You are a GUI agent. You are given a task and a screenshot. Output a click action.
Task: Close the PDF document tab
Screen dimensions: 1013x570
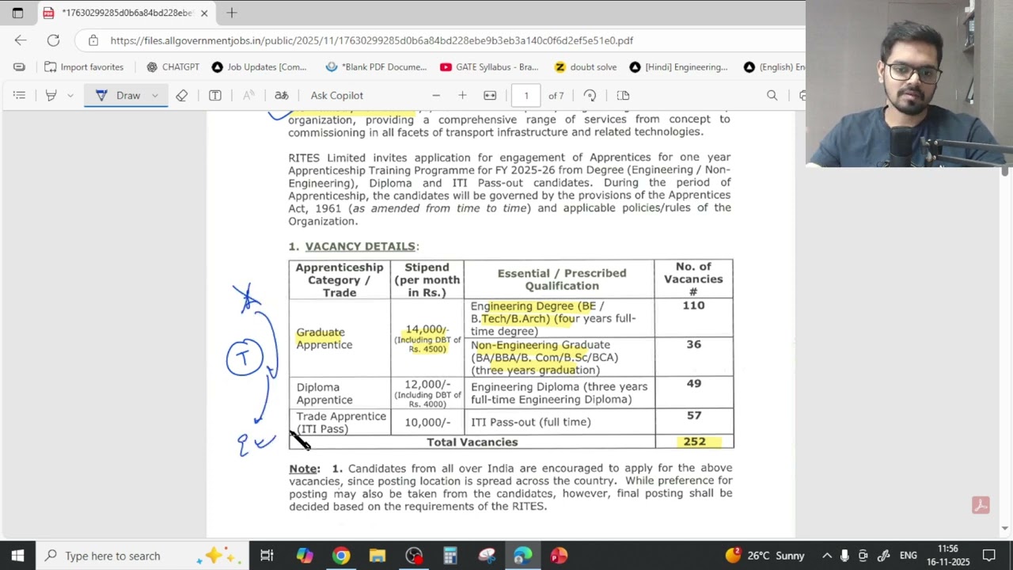(204, 13)
